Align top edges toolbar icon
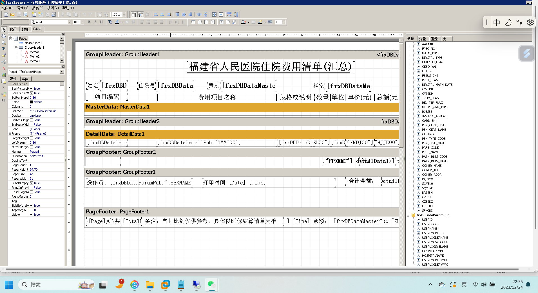 pyautogui.click(x=177, y=14)
